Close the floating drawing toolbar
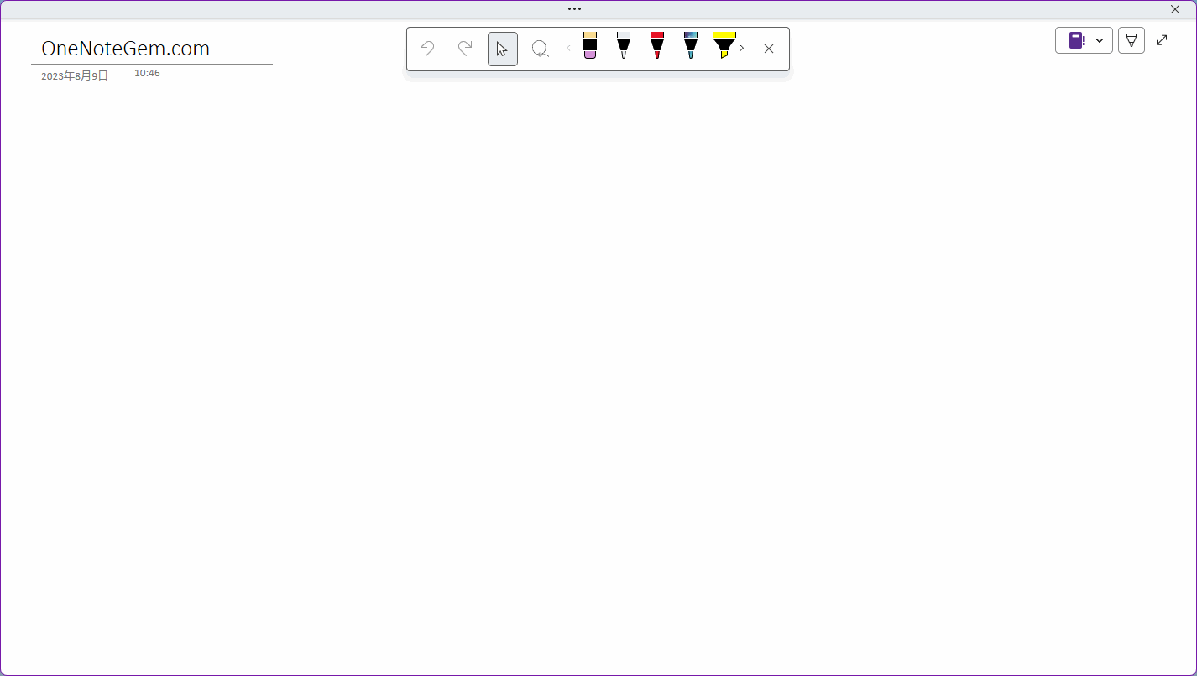Viewport: 1197px width, 676px height. point(769,49)
